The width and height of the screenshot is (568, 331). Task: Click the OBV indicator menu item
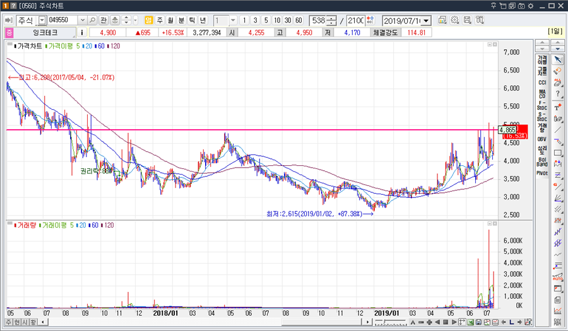[542, 139]
